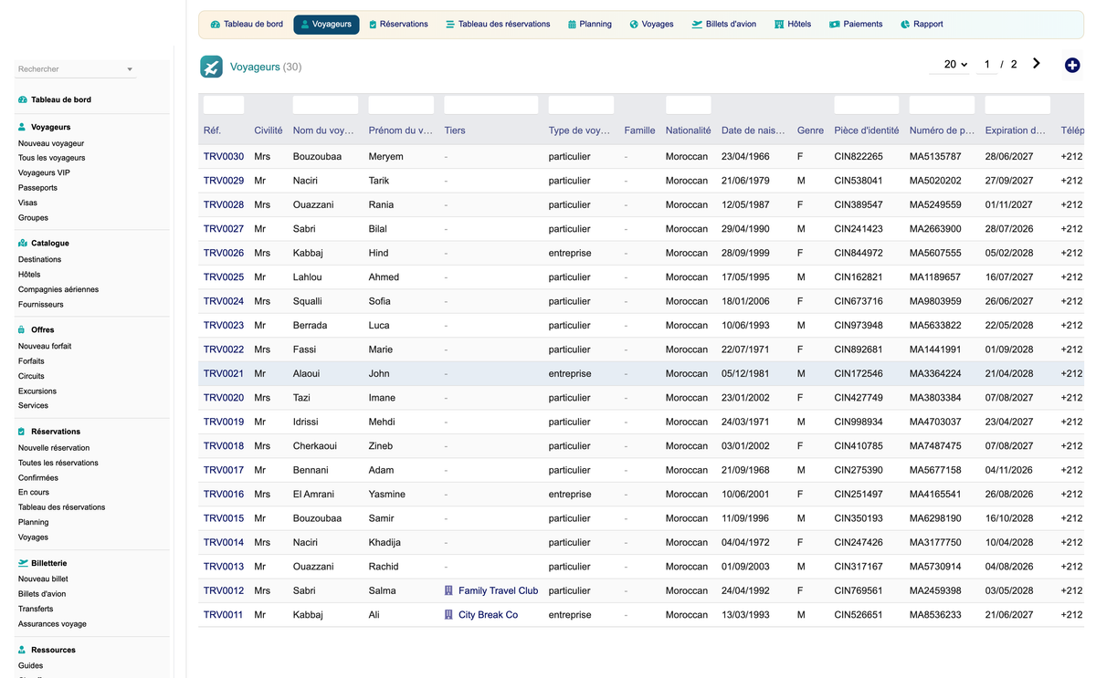Switch to the Réservations tab

point(398,25)
